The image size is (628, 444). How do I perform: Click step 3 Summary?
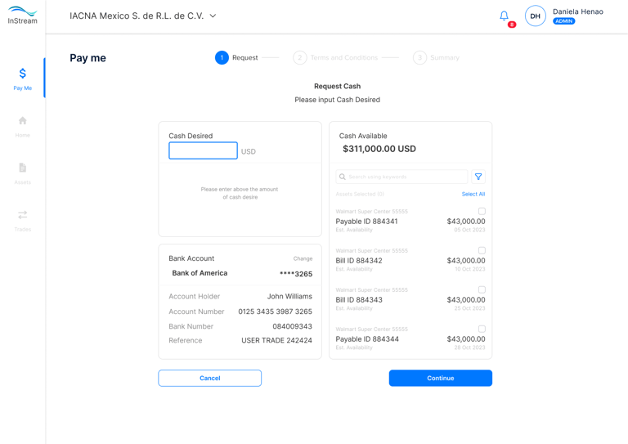click(436, 58)
